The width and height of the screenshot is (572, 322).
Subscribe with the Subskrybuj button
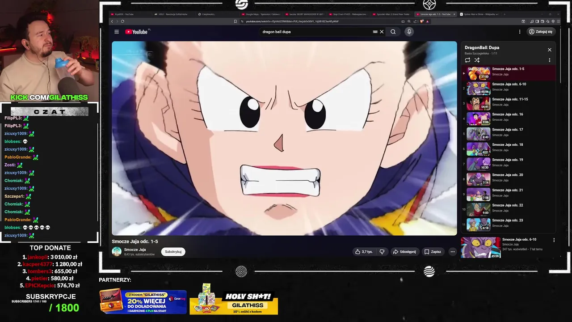[x=173, y=252]
